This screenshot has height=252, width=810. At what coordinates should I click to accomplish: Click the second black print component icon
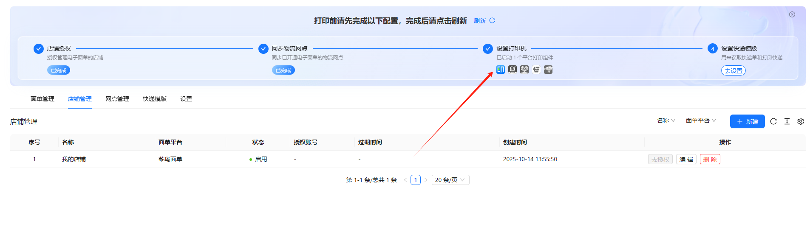click(x=513, y=70)
